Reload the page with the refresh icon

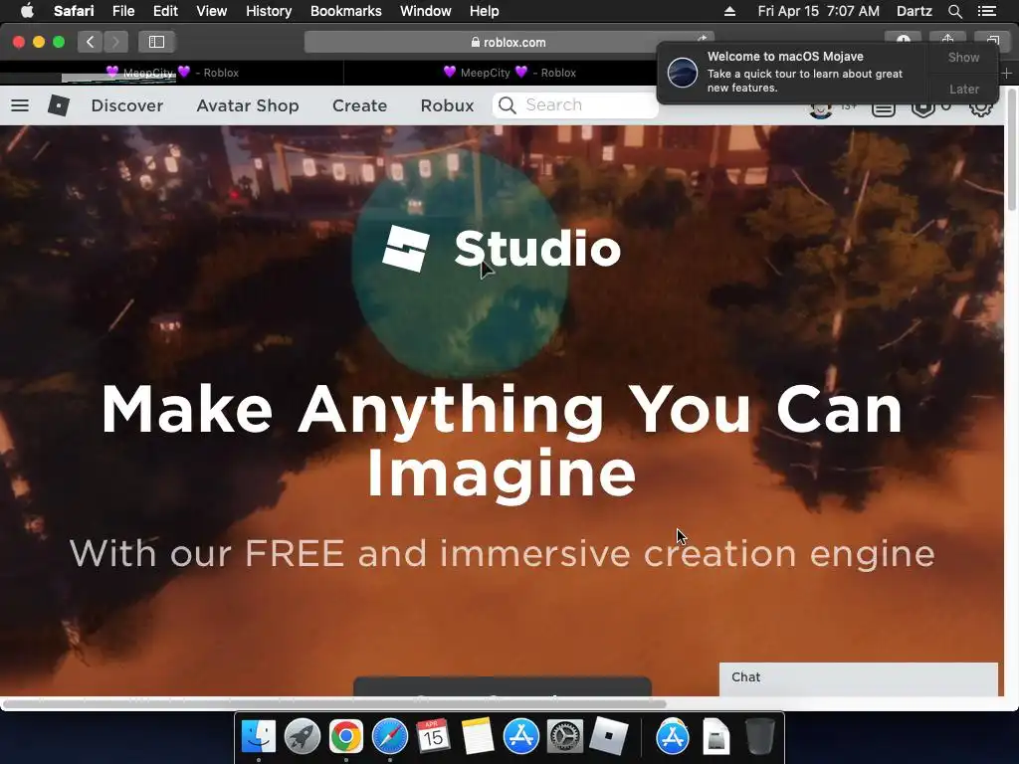tap(702, 39)
